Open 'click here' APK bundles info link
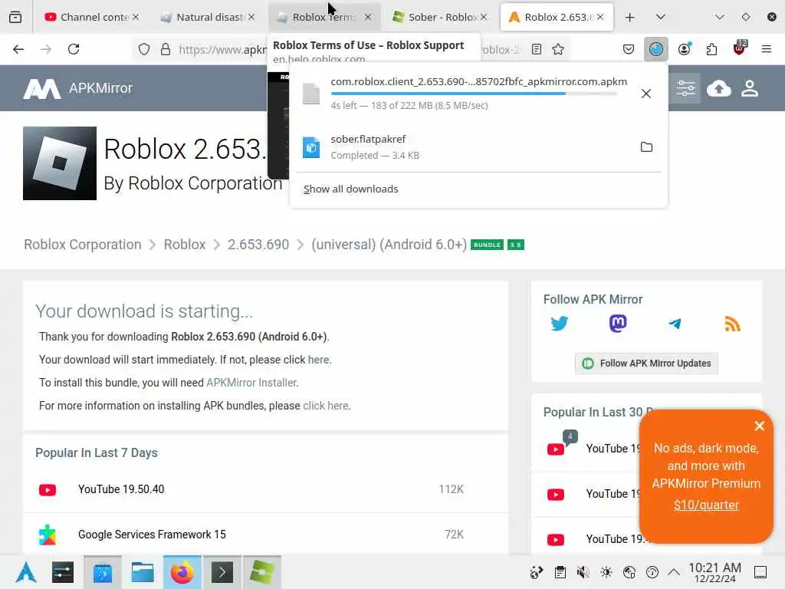Screen dimensions: 785x589 pyautogui.click(x=326, y=406)
